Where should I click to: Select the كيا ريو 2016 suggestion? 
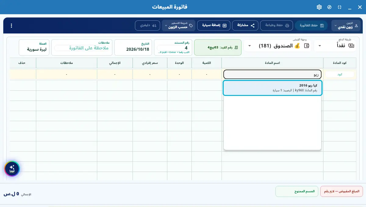click(x=273, y=88)
